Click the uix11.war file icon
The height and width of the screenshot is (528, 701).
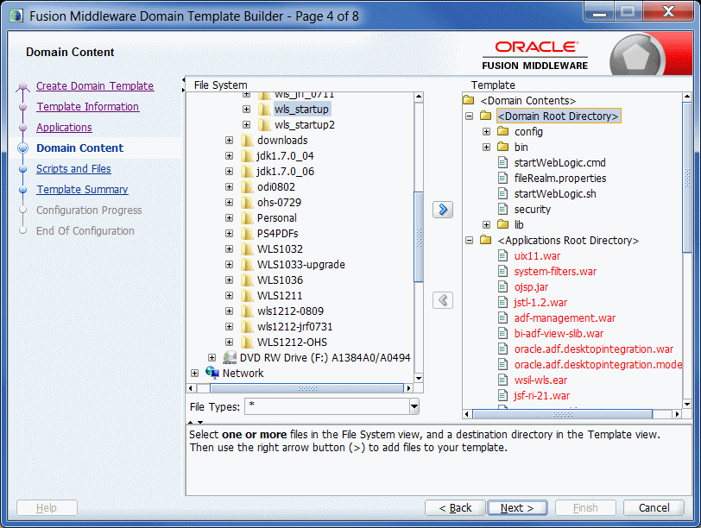tap(503, 255)
